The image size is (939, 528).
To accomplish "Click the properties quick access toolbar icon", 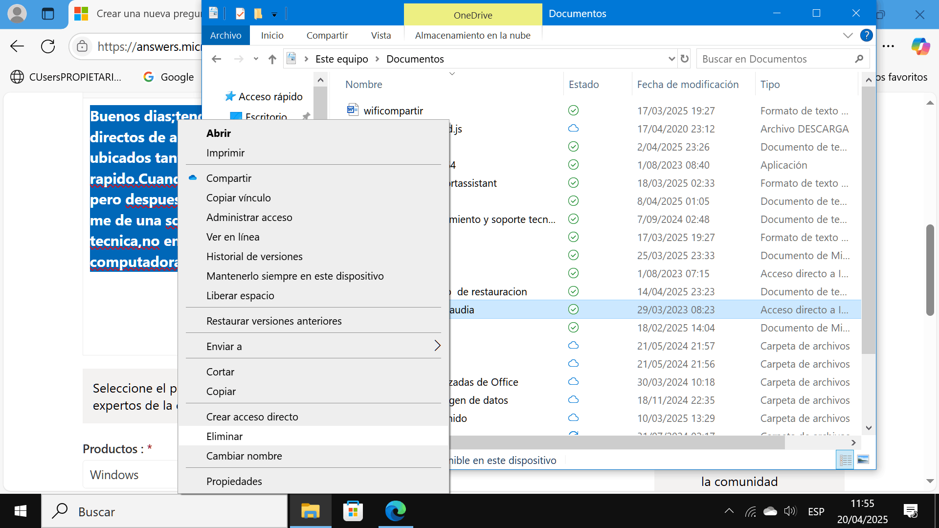I will click(240, 14).
